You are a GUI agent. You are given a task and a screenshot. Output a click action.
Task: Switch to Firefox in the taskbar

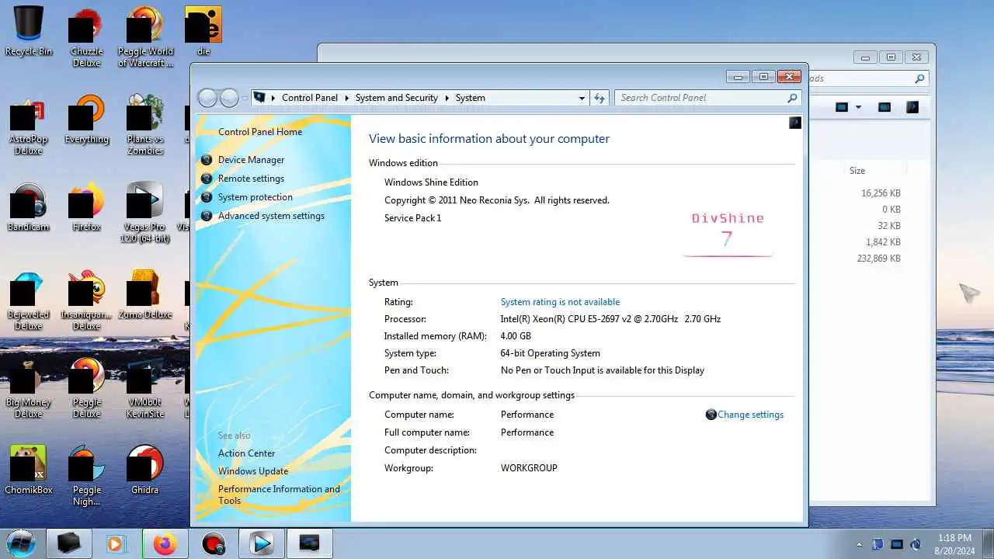[x=165, y=543]
